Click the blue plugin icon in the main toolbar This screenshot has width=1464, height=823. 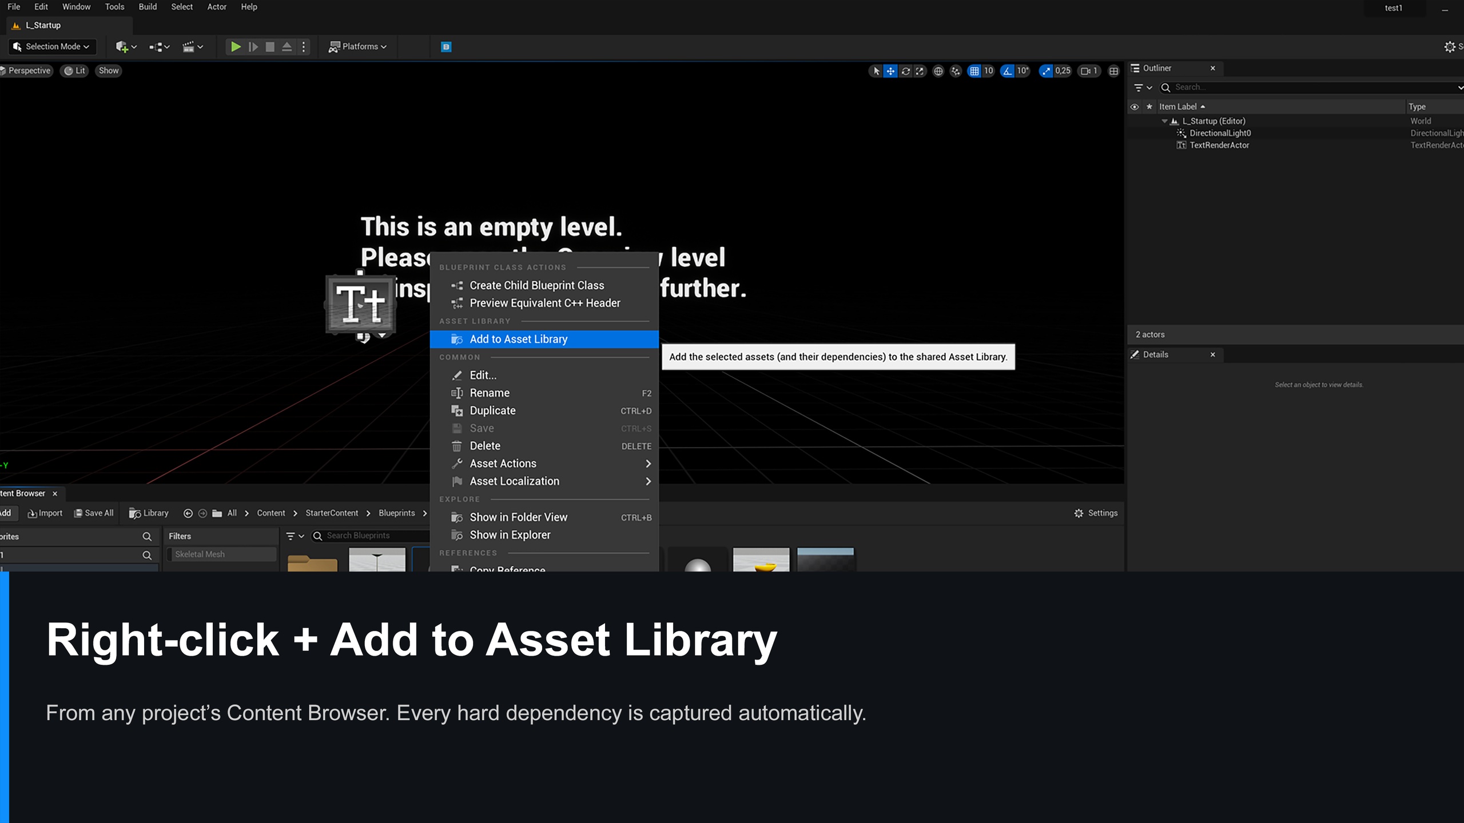click(447, 47)
